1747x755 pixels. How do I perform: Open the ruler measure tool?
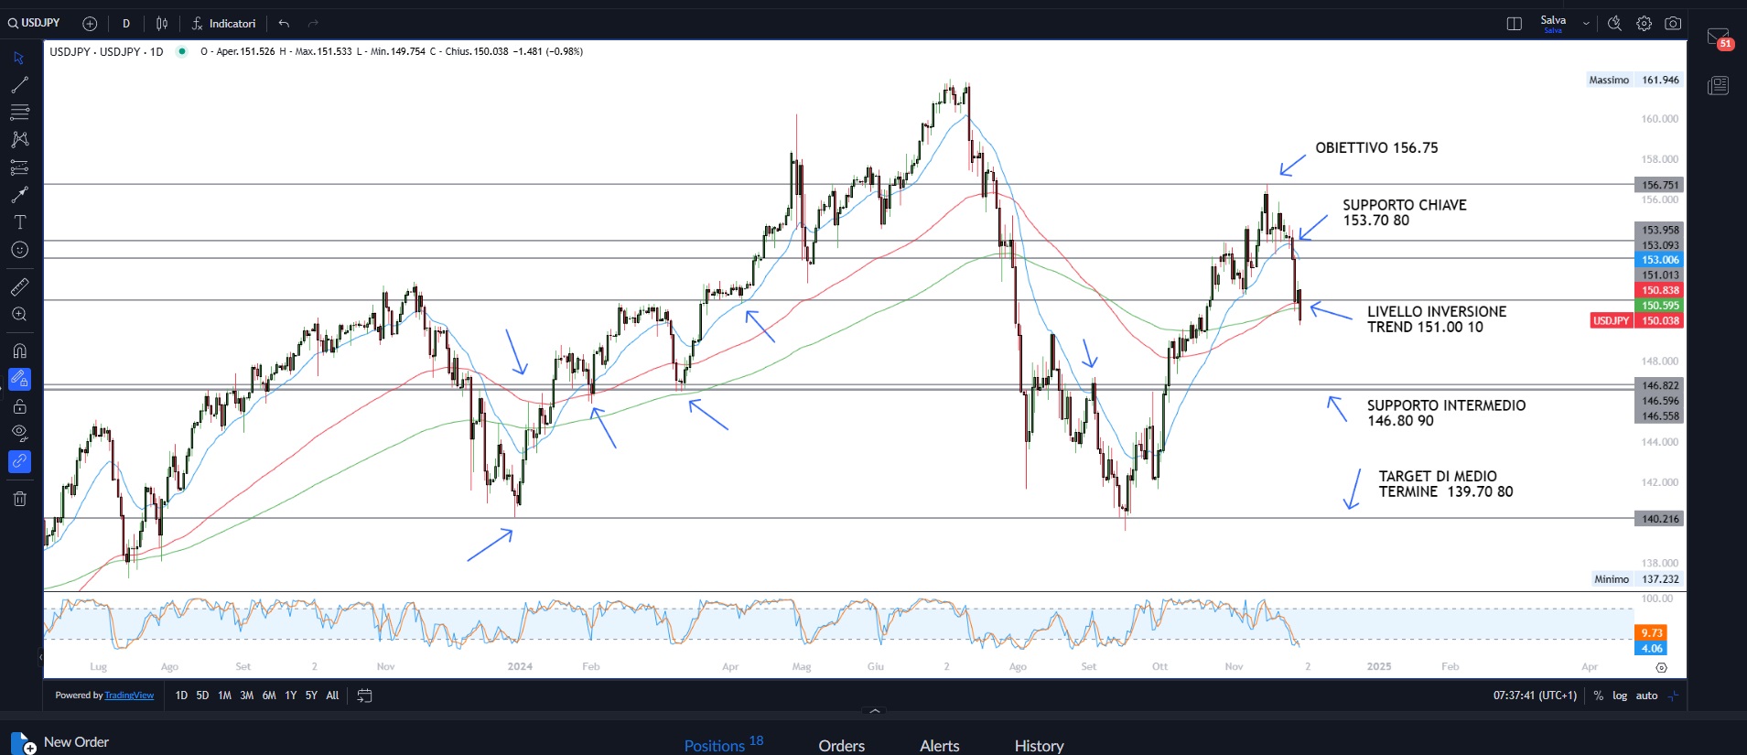(x=19, y=287)
